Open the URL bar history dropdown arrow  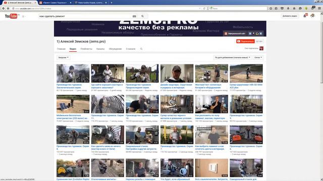[x=200, y=9]
